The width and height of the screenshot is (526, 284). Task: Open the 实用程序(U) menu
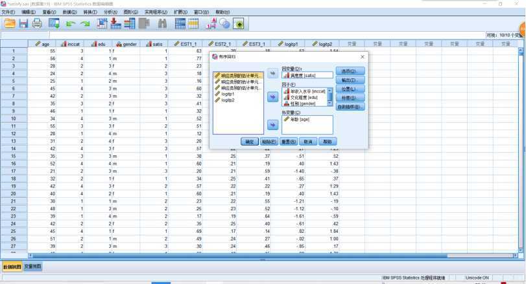[x=156, y=12]
